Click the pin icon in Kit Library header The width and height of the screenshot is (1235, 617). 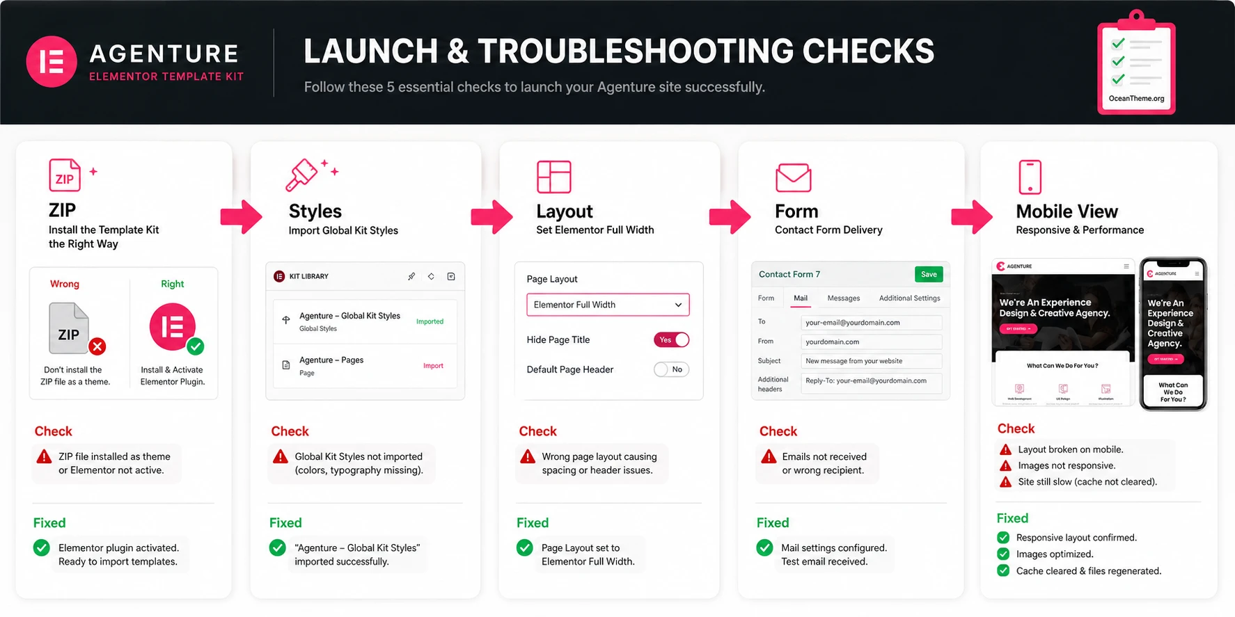click(411, 276)
